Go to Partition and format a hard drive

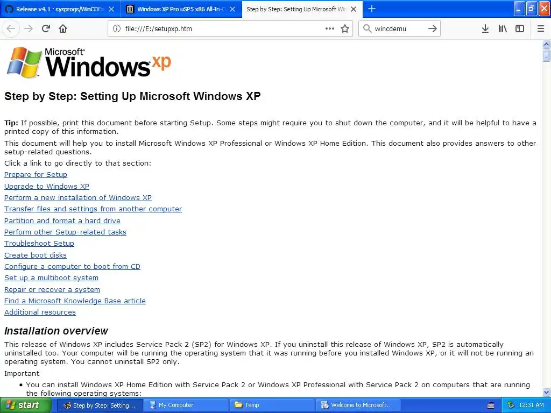(x=62, y=220)
